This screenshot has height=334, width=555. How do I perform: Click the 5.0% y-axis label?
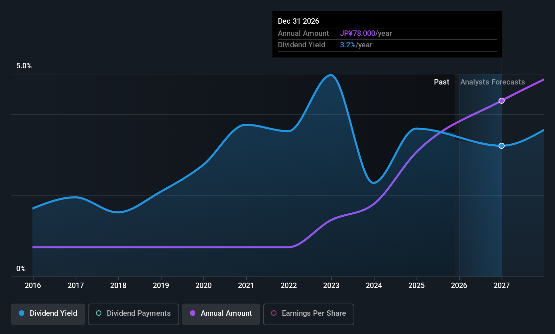tap(24, 66)
